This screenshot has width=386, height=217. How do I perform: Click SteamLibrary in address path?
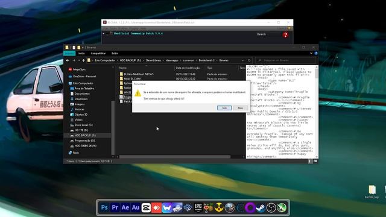153,60
